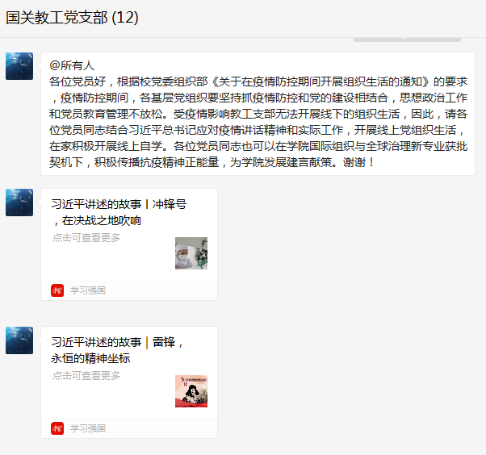Click the group title 国关教工党支部 (12)
Viewport: 486px width, 455px height.
[x=72, y=18]
